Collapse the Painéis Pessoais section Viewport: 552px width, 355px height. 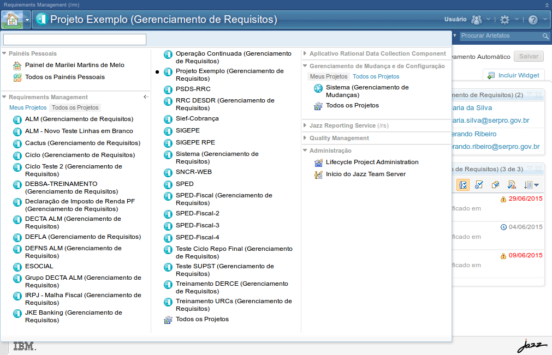pyautogui.click(x=4, y=53)
